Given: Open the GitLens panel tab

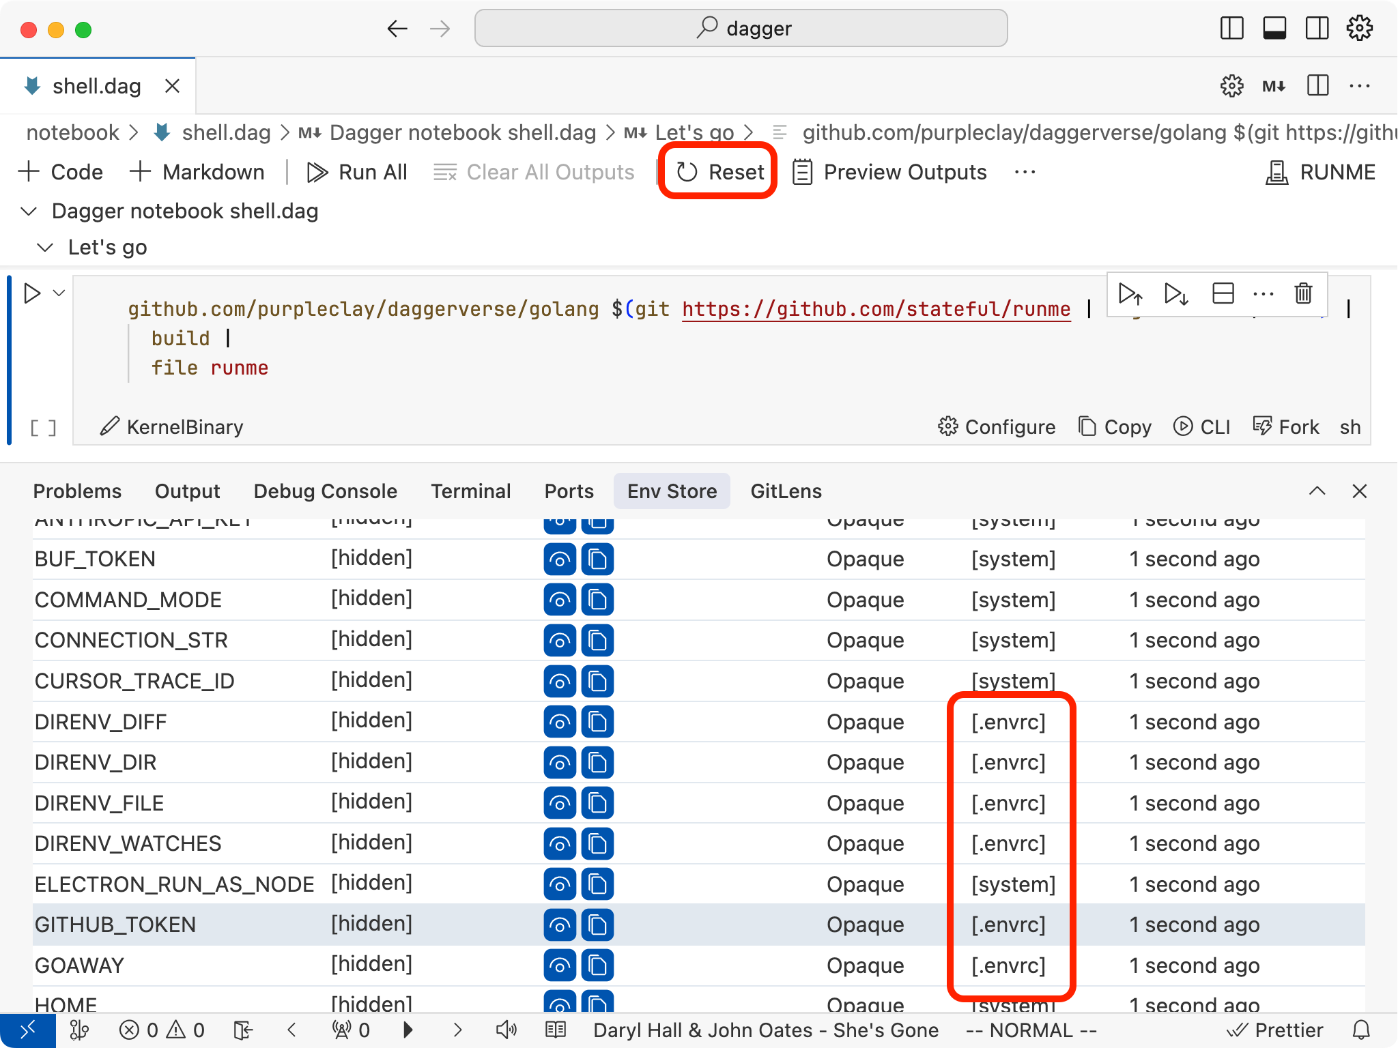Looking at the screenshot, I should 786,491.
